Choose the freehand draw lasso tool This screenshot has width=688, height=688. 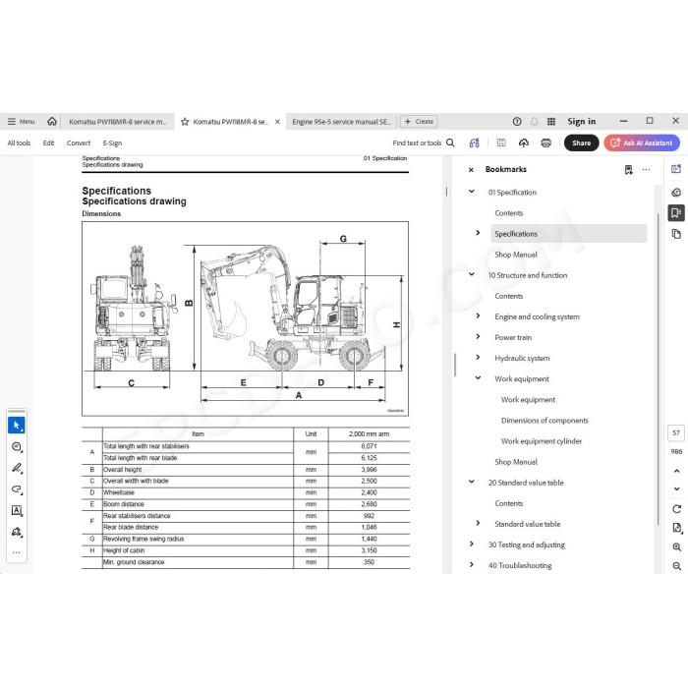click(17, 489)
